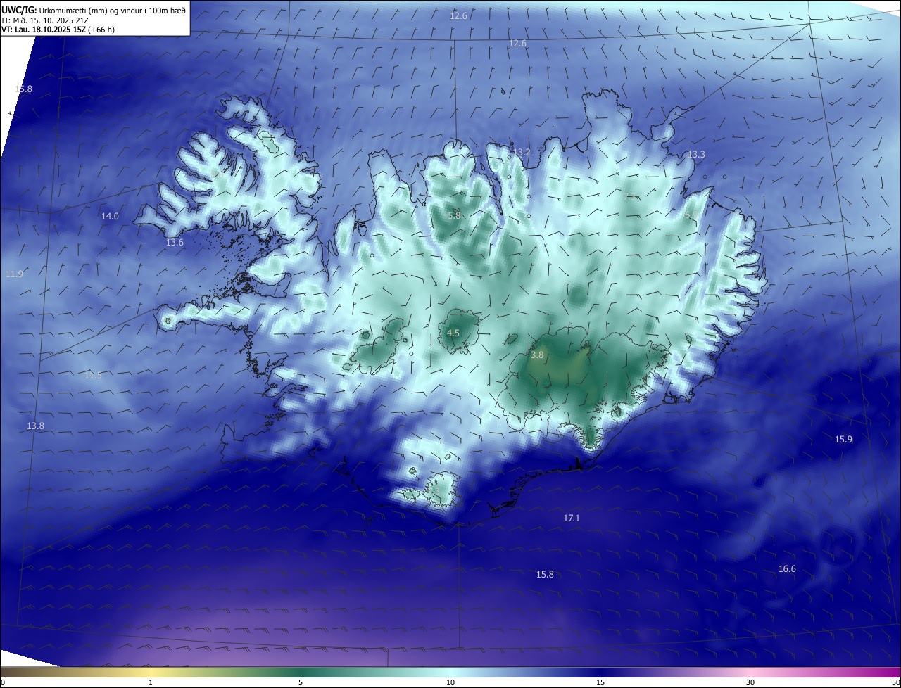Click the 11.9 value label on the map
Viewport: 901px width, 688px height.
point(14,274)
